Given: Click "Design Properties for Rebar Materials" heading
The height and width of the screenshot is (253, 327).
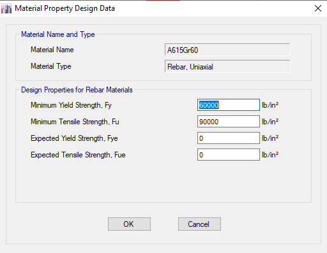Looking at the screenshot, I should pyautogui.click(x=77, y=90).
